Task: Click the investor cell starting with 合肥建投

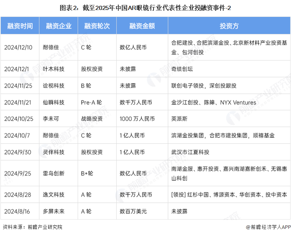Action: [x=229, y=48]
